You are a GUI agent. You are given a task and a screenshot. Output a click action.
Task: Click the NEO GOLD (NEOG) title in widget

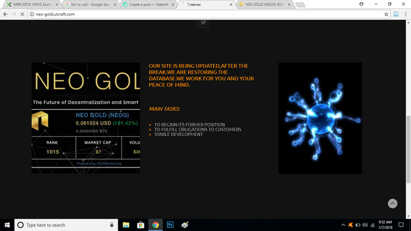pyautogui.click(x=102, y=115)
